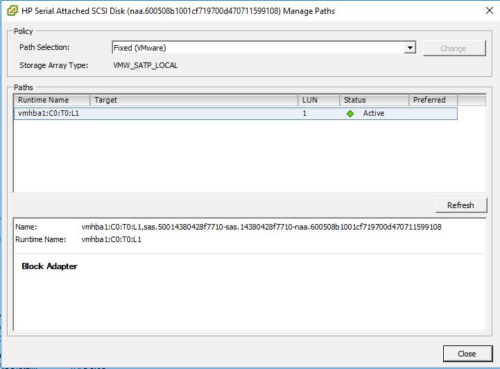Image resolution: width=500 pixels, height=369 pixels.
Task: Click the Runtime Name value in details pane
Action: [111, 239]
